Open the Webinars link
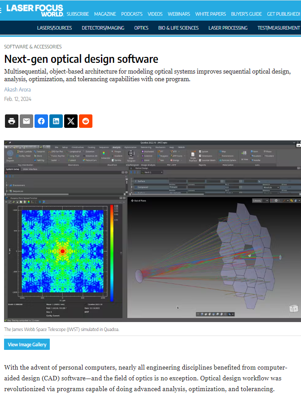The height and width of the screenshot is (401, 301). (179, 14)
